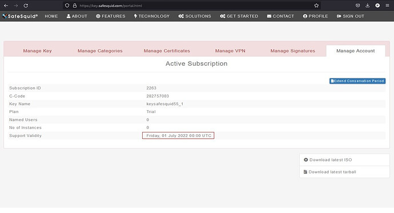Open the Firefox account avatar icon
394x213 pixels.
coord(377,6)
